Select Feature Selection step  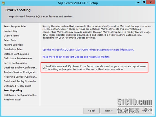coord(13,45)
